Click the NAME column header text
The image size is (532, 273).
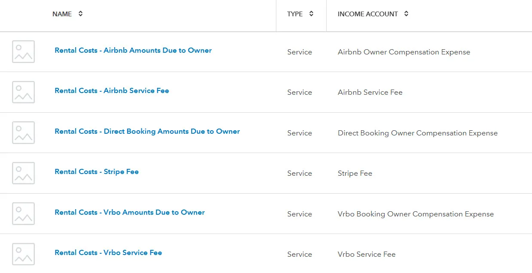(62, 14)
